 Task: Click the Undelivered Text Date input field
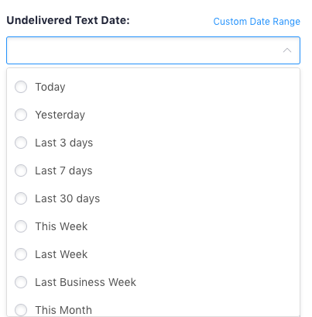(153, 50)
